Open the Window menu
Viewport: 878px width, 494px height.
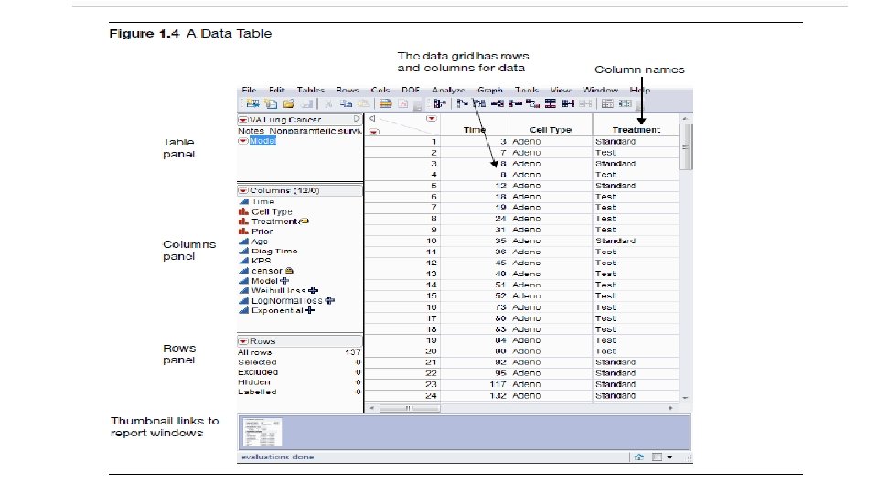[600, 91]
